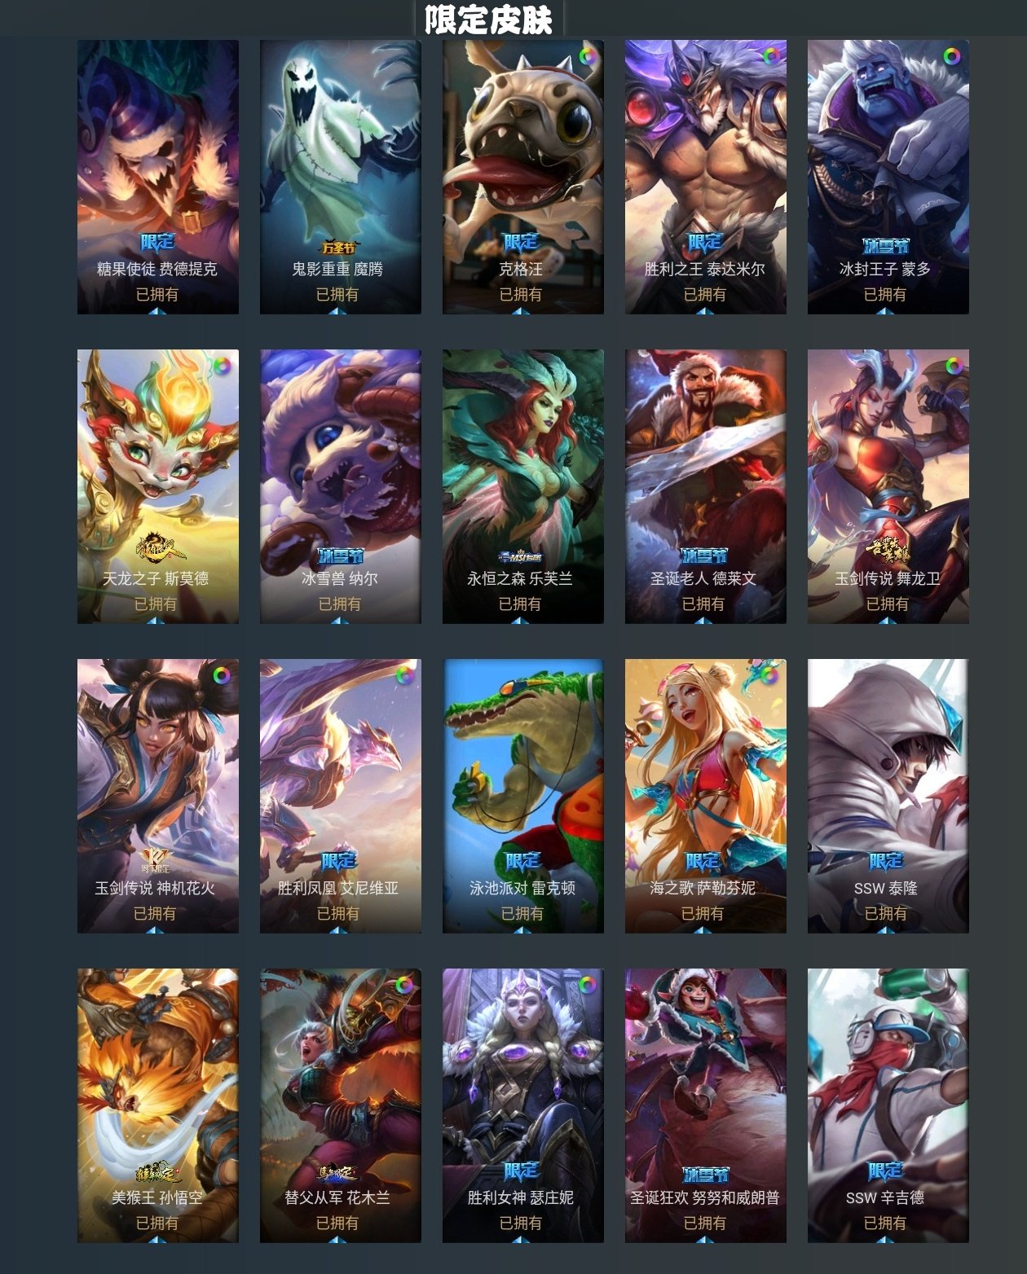
Task: Open the 海之歌 萨勒芬妮 skin card
Action: coord(706,796)
